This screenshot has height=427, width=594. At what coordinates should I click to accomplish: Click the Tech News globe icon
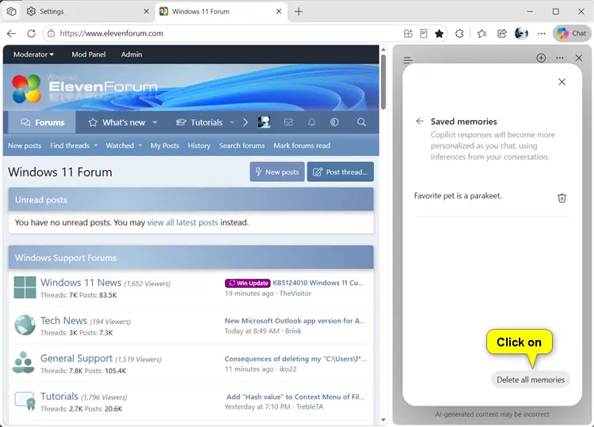(25, 325)
